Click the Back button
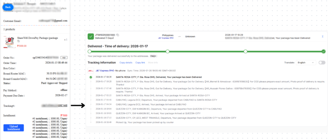The width and height of the screenshot is (328, 140). [8, 7]
